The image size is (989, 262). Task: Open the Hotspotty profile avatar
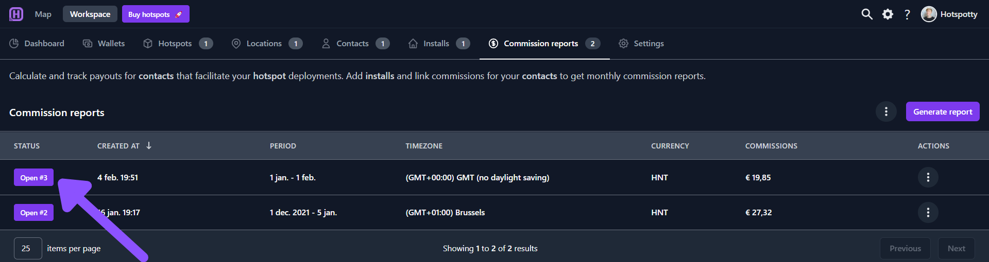929,14
